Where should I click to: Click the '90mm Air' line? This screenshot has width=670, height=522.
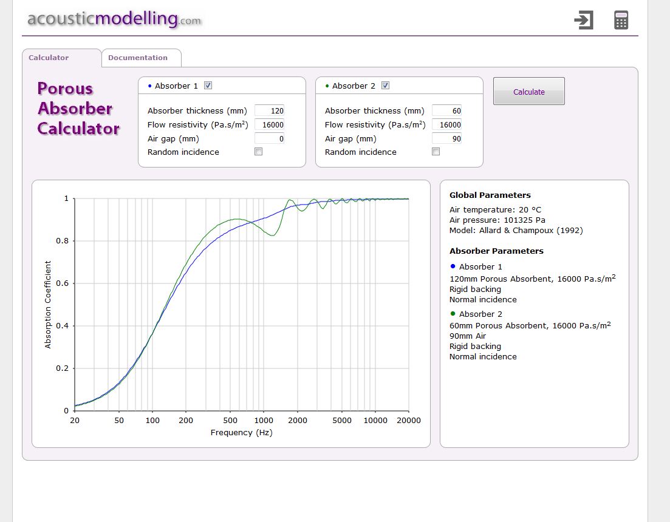[468, 336]
